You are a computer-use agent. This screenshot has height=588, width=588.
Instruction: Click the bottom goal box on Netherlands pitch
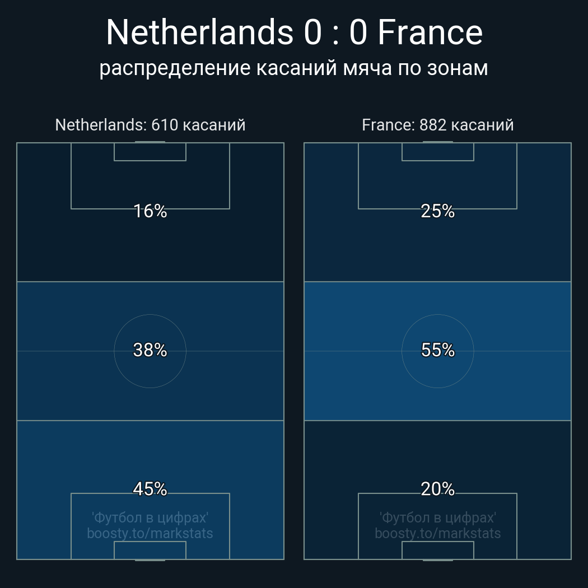point(150,550)
